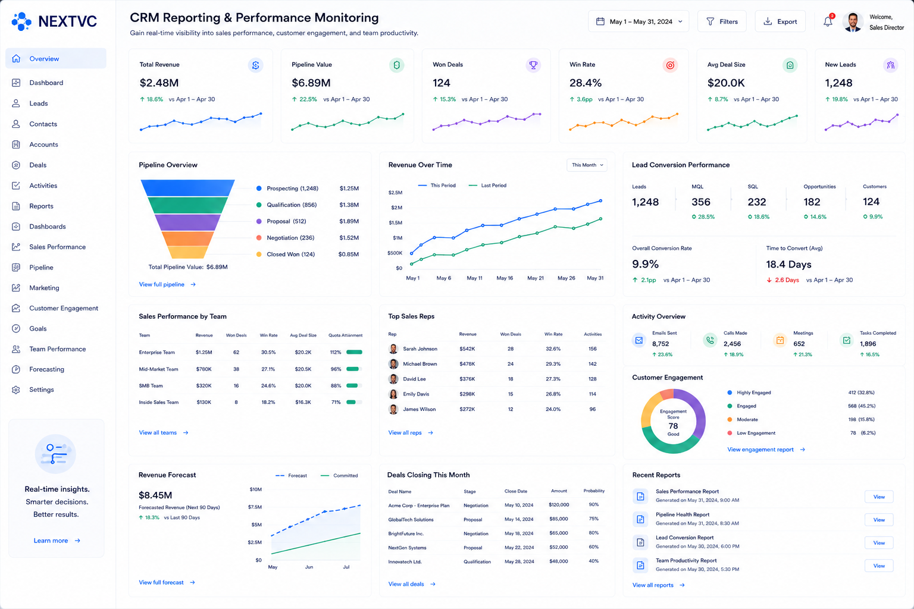Click the NEXTVC logo
The width and height of the screenshot is (914, 609).
click(x=54, y=21)
